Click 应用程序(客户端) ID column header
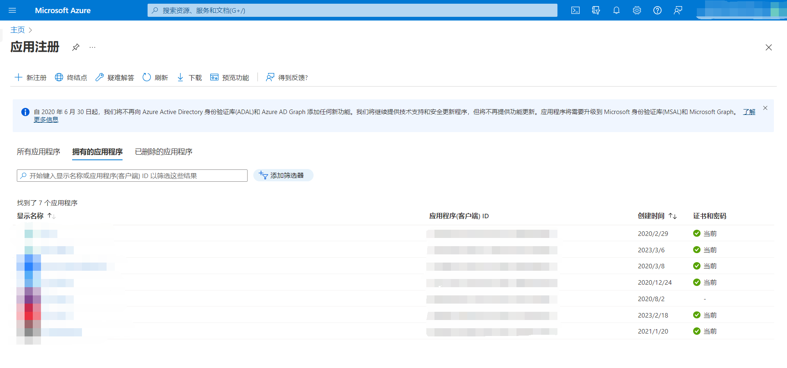The width and height of the screenshot is (787, 368). pos(459,216)
